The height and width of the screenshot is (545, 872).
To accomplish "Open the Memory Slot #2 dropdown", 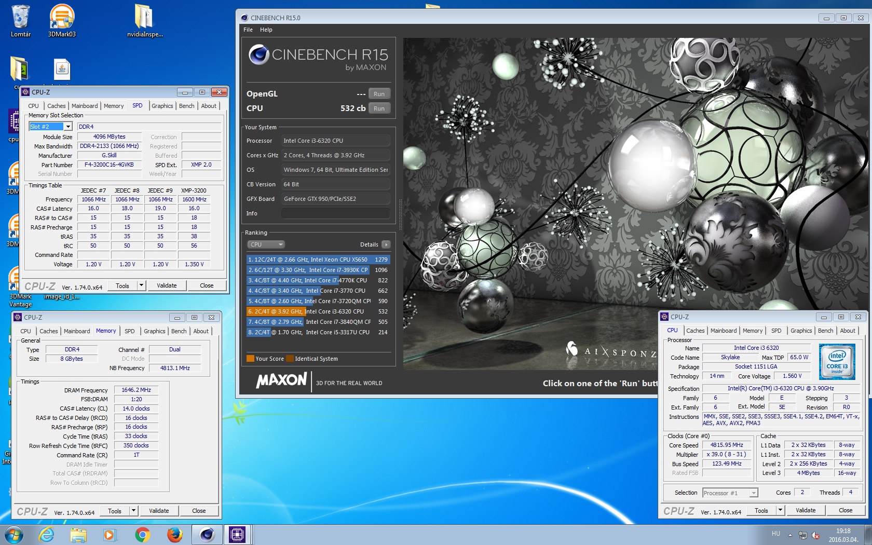I will pos(67,126).
